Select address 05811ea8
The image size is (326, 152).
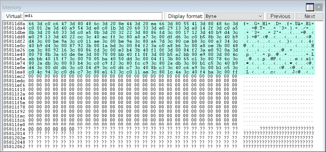(x=14, y=72)
